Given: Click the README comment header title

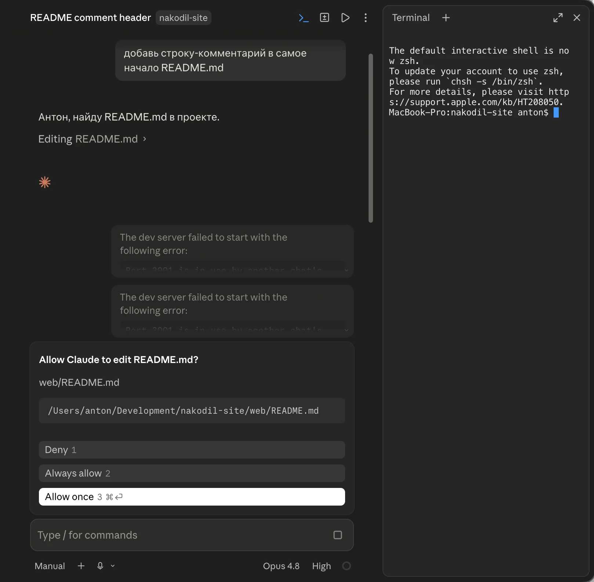Looking at the screenshot, I should [90, 18].
